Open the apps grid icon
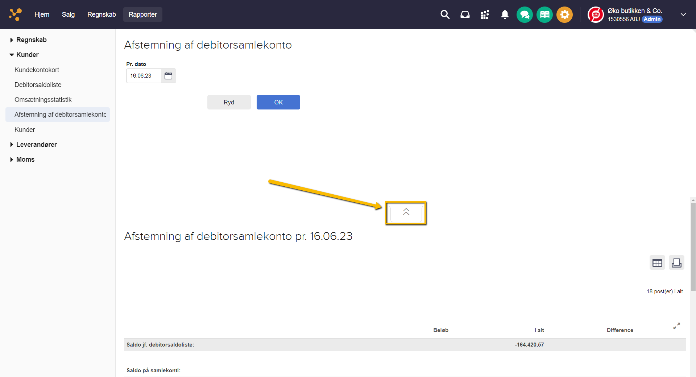Image resolution: width=696 pixels, height=377 pixels. coord(485,14)
